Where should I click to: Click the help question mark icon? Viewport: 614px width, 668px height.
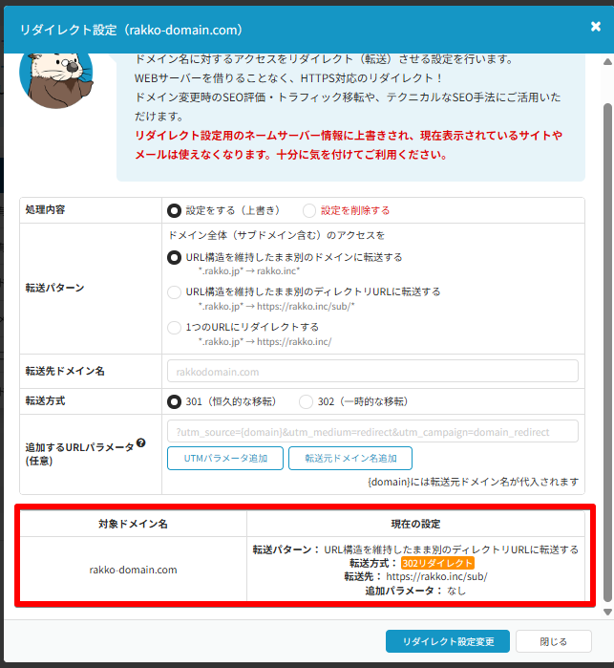[x=140, y=442]
